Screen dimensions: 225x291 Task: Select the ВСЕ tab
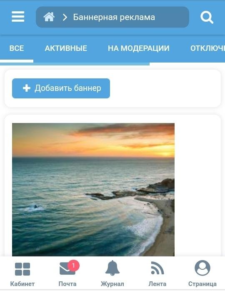[17, 48]
